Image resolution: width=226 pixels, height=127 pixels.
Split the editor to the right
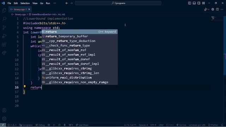point(218,10)
